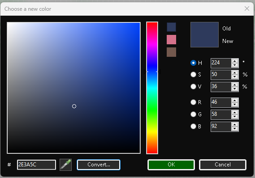
Task: Choose the dark blue preset swatch
Action: coord(171,27)
